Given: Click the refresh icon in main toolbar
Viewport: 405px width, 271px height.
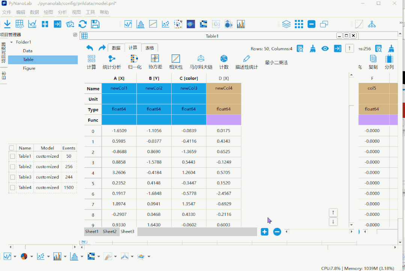Looking at the screenshot, I should pyautogui.click(x=83, y=24).
